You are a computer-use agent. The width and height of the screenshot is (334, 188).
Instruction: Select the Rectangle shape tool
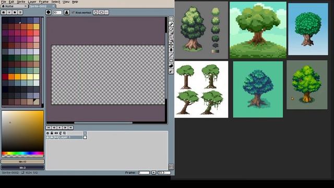click(x=171, y=61)
